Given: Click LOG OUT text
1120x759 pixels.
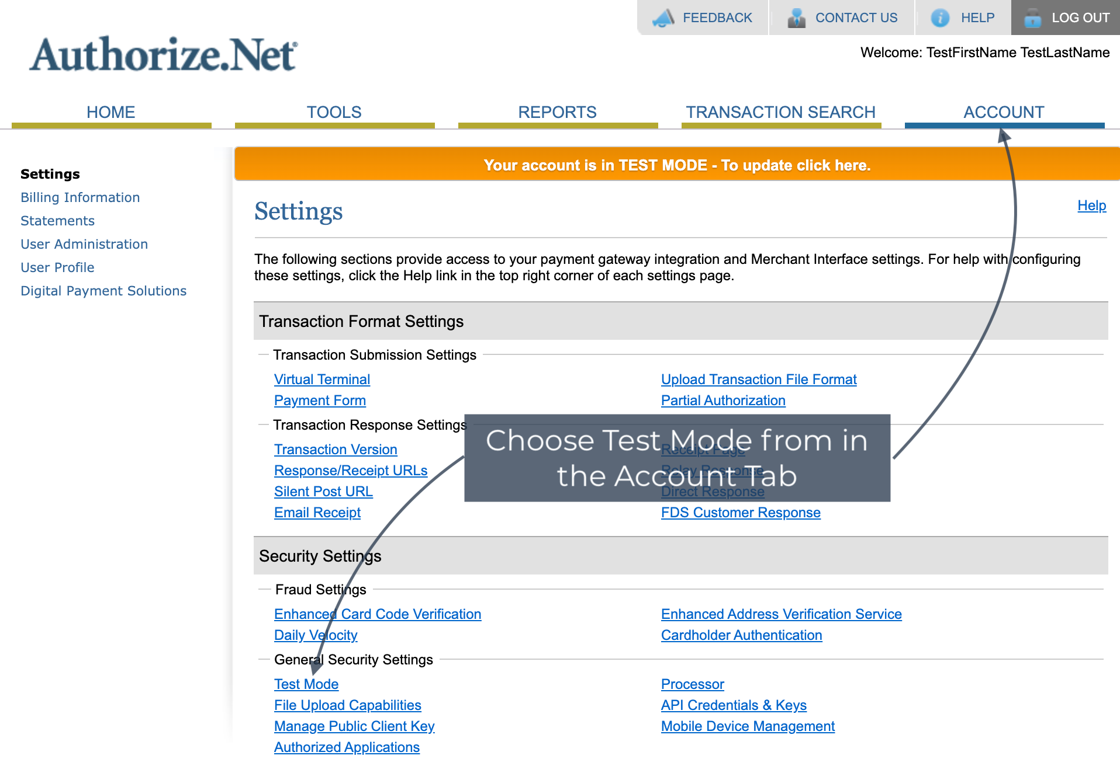Looking at the screenshot, I should 1080,18.
